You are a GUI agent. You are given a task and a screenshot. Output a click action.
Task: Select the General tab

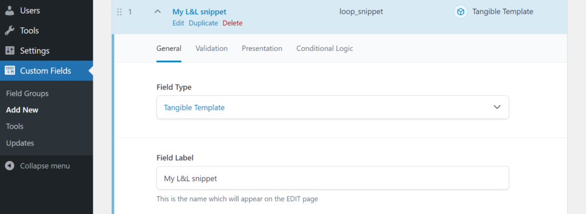pyautogui.click(x=169, y=49)
